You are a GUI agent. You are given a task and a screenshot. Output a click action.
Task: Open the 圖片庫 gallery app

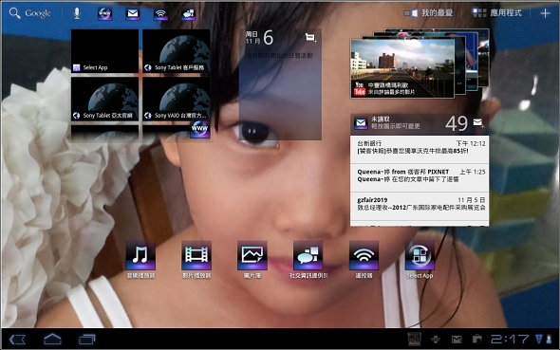(x=252, y=260)
